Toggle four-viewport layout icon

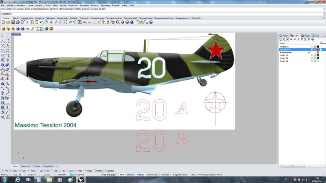[79, 22]
